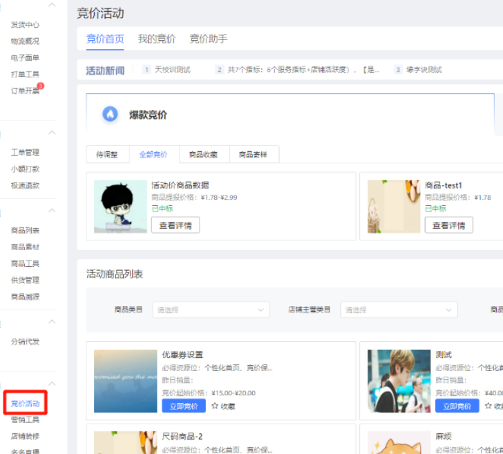Click the cartoon boy thumbnail of 活动价商品数据
Image resolution: width=503 pixels, height=454 pixels.
click(120, 207)
